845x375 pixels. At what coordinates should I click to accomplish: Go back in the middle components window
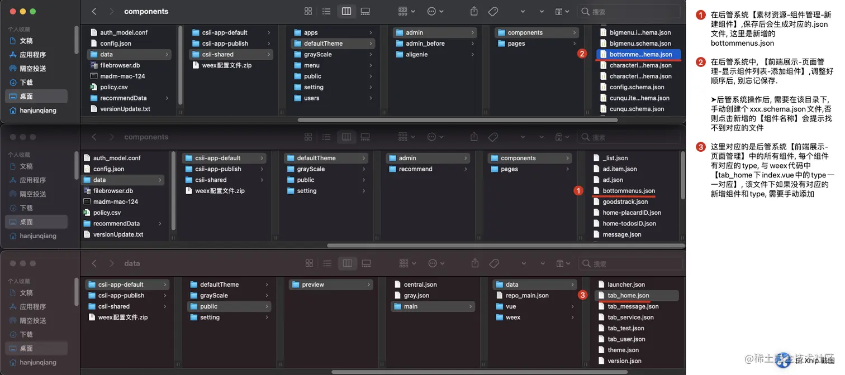coord(94,137)
